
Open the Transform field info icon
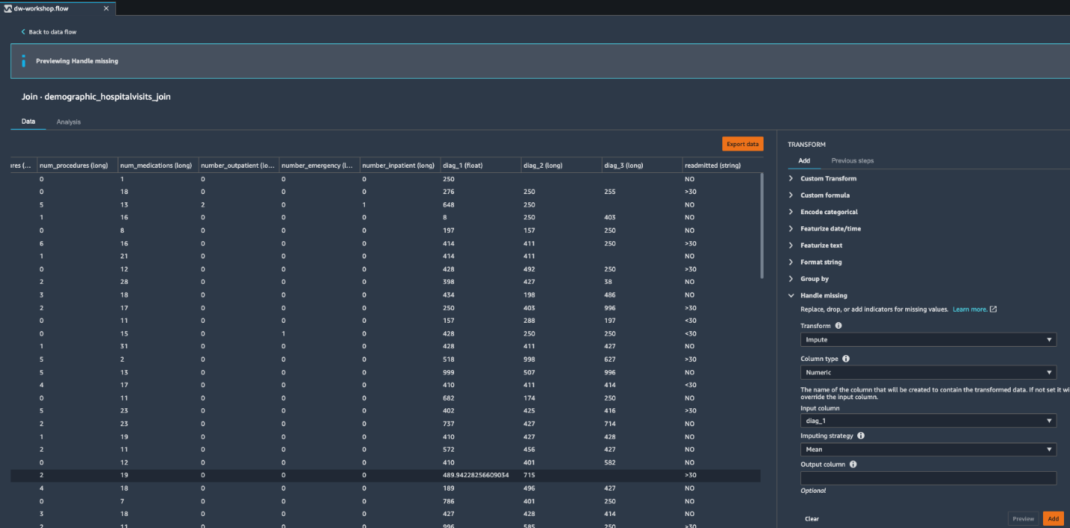coord(838,326)
